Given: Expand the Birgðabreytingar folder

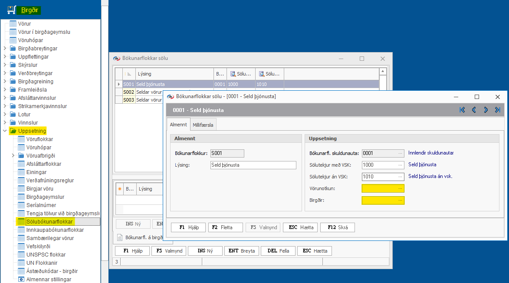Looking at the screenshot, I should pyautogui.click(x=5, y=49).
